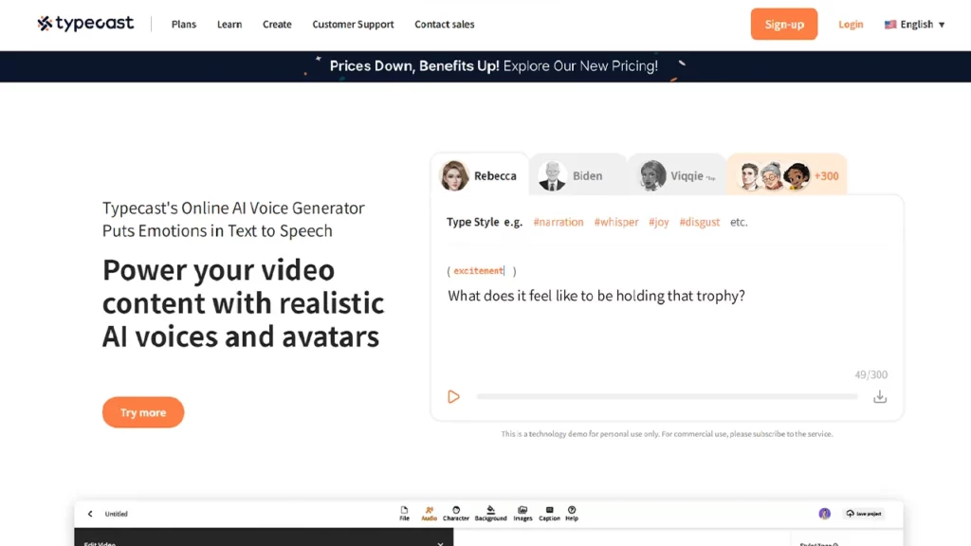This screenshot has height=546, width=971.
Task: Click the text-to-speech input sentence field
Action: (x=596, y=296)
